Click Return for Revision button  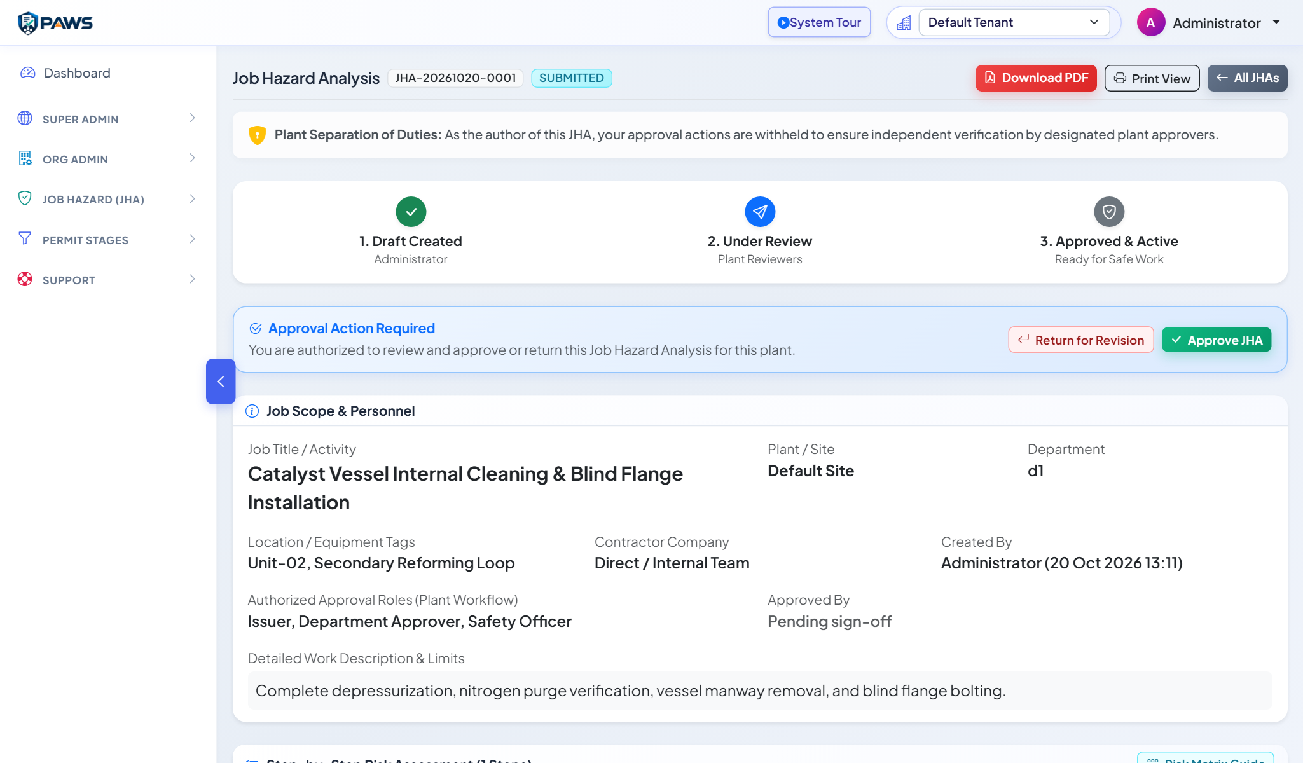pos(1081,340)
